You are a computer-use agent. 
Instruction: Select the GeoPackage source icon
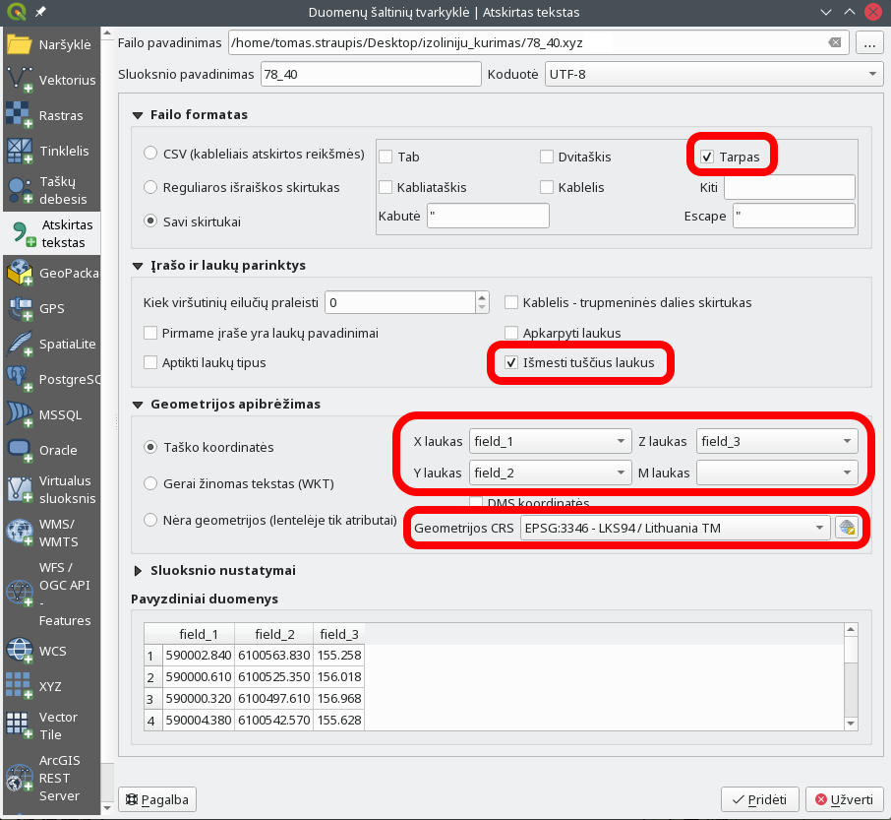point(20,273)
